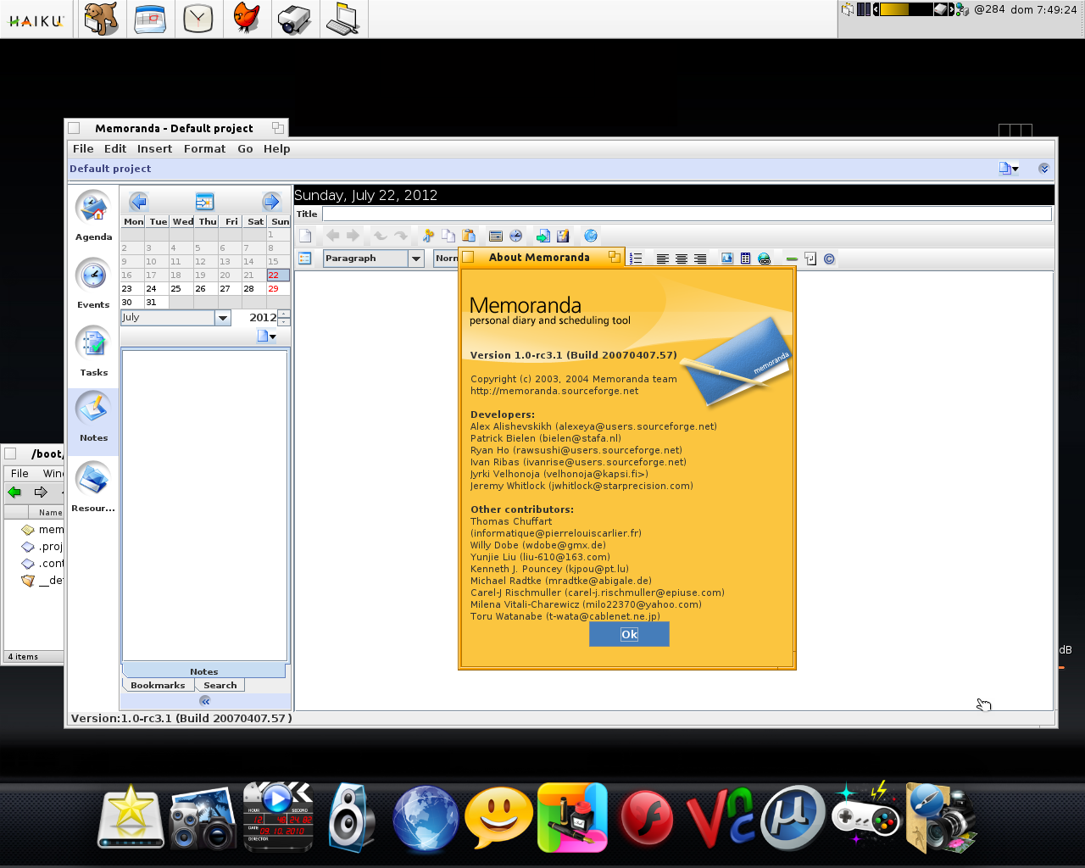Import note with green arrow icon

[x=543, y=236]
